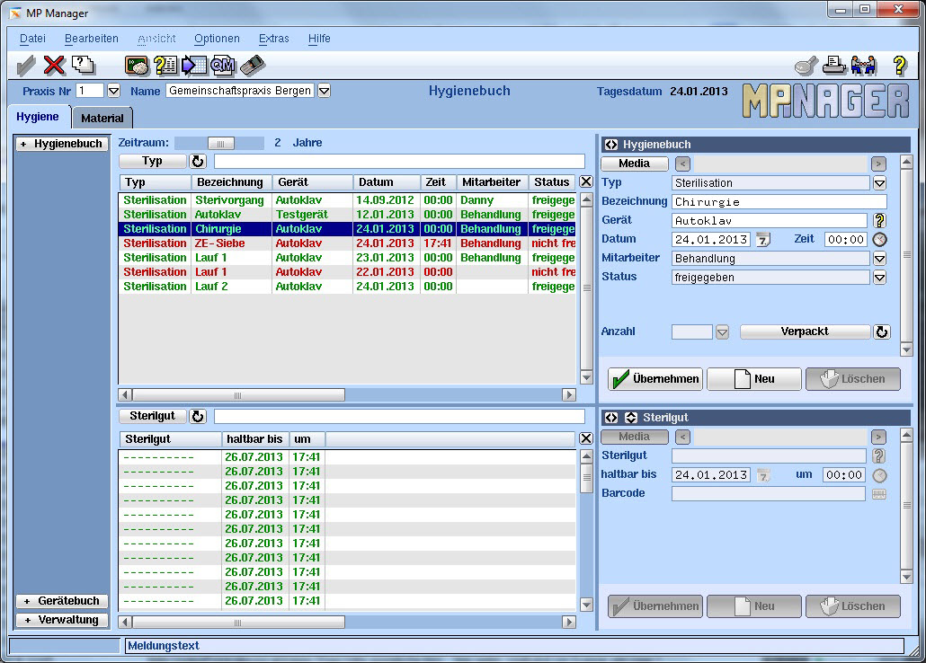Open the Anzahl dropdown
926x663 pixels.
click(722, 332)
